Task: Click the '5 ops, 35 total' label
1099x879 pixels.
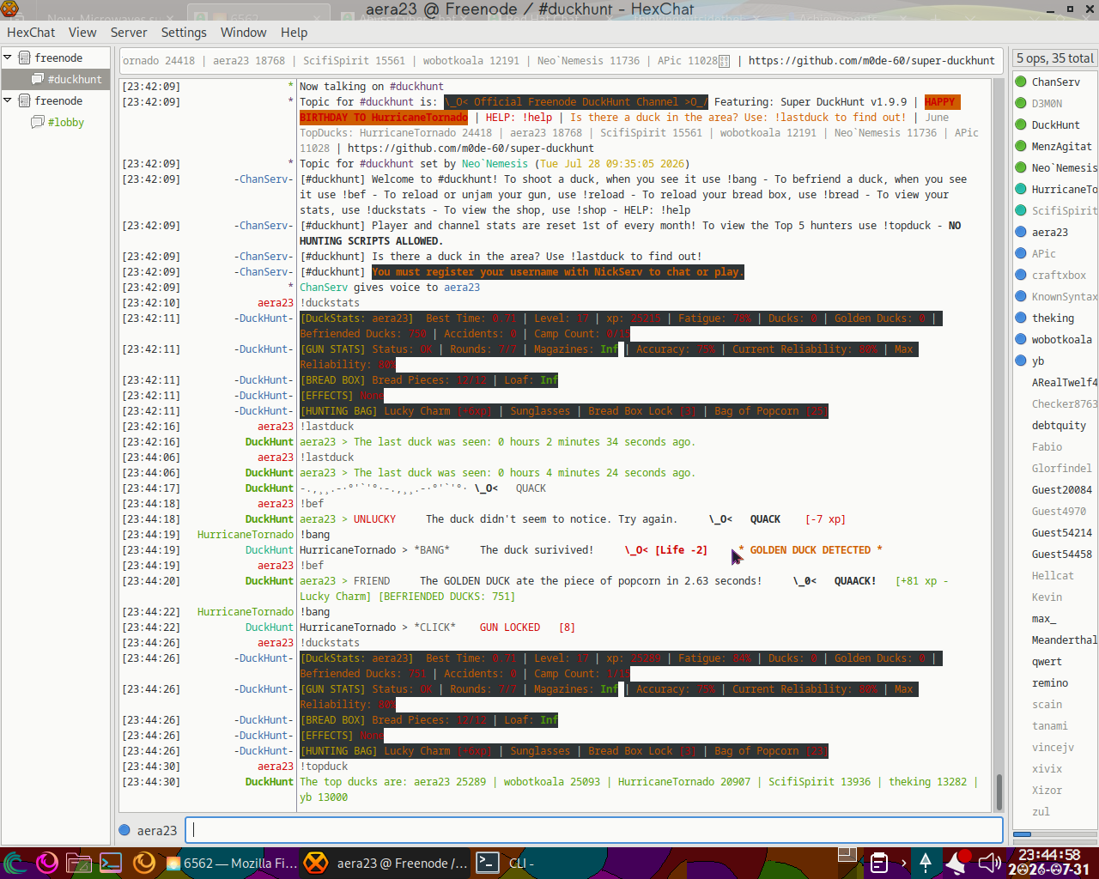Action: tap(1055, 58)
